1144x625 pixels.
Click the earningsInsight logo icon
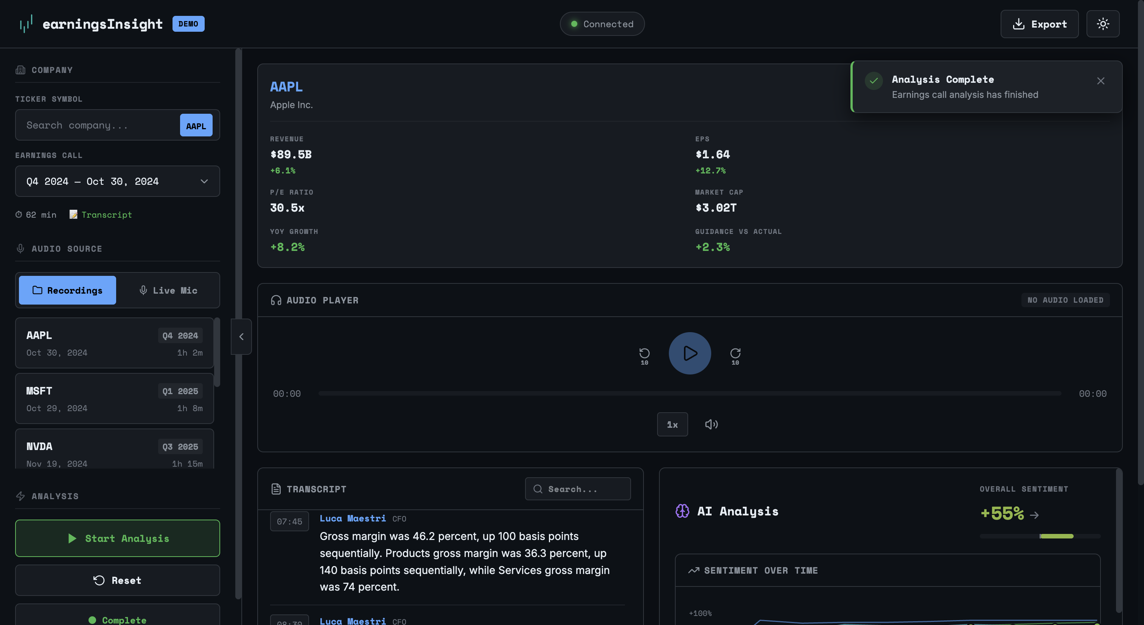point(26,23)
